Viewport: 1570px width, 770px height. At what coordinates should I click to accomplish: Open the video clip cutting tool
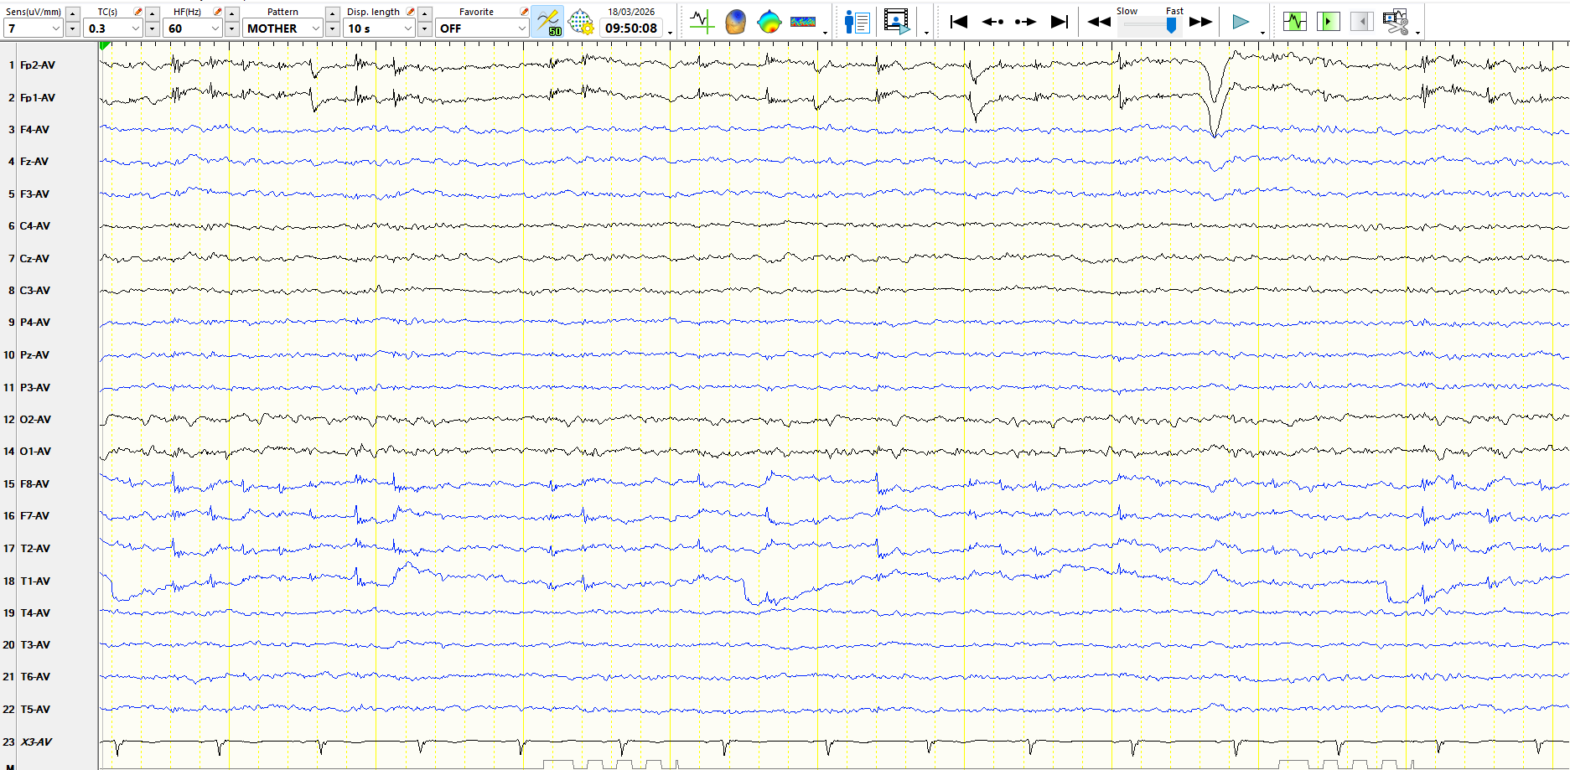(1396, 22)
